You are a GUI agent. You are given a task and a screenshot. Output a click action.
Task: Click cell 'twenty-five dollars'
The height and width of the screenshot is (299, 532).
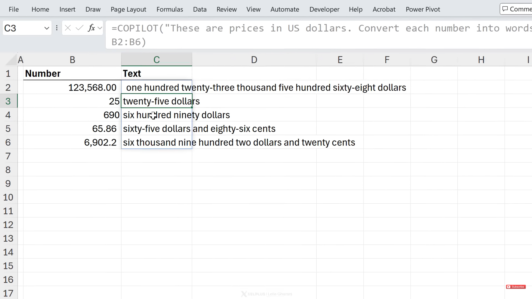click(x=157, y=101)
